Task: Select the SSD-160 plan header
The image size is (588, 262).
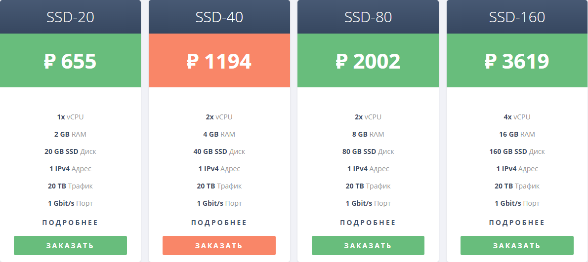Action: point(517,17)
